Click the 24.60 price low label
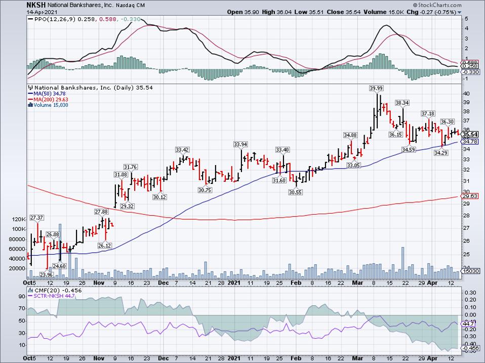 (x=59, y=266)
